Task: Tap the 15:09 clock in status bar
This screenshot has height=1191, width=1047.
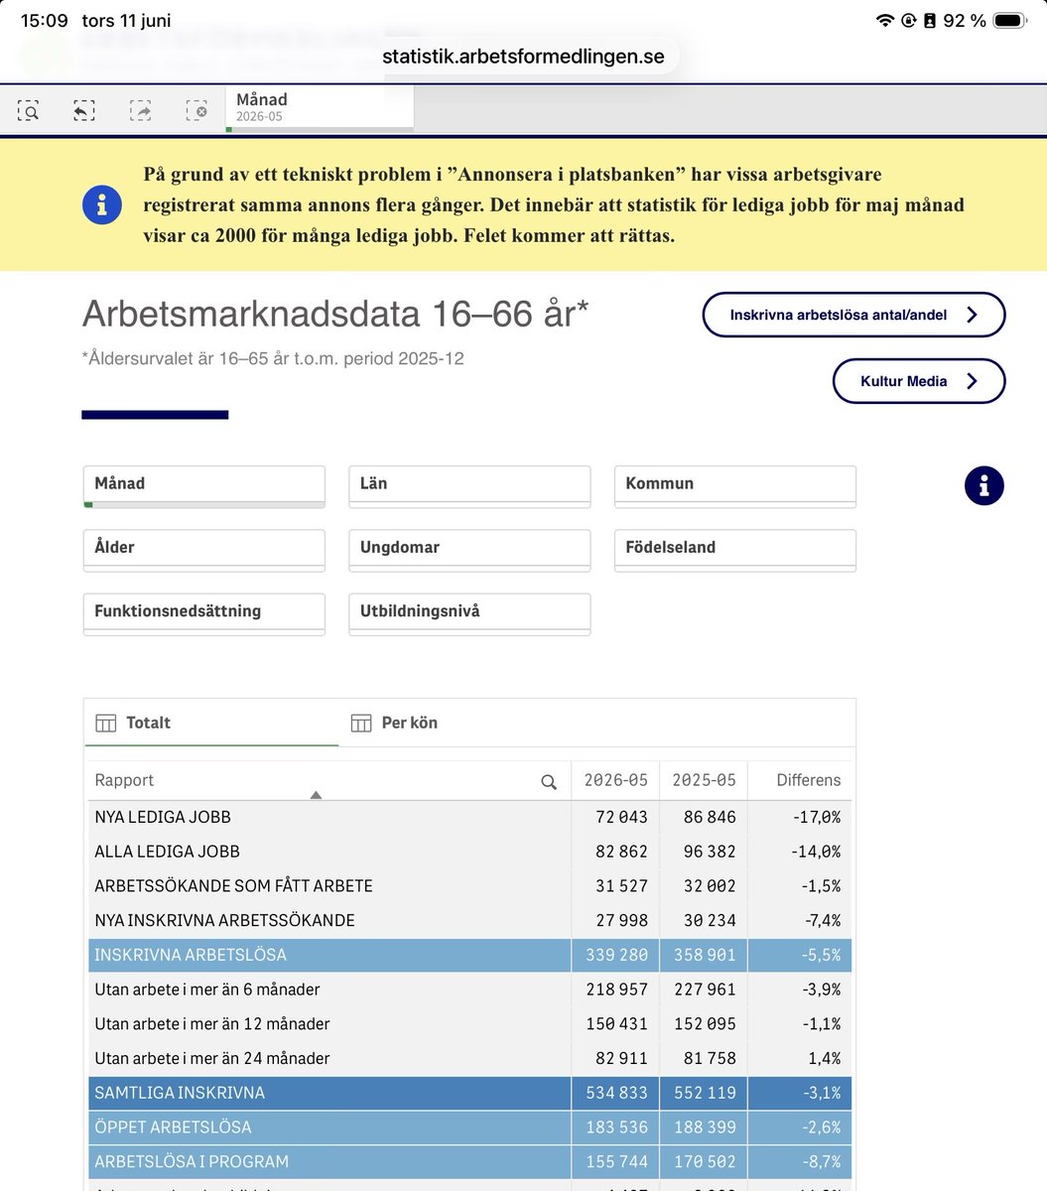Action: pos(44,21)
